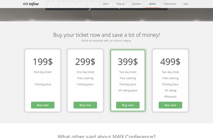This screenshot has height=138, width=213.
Task: Open the Speakers nav link
Action: pos(137,4)
